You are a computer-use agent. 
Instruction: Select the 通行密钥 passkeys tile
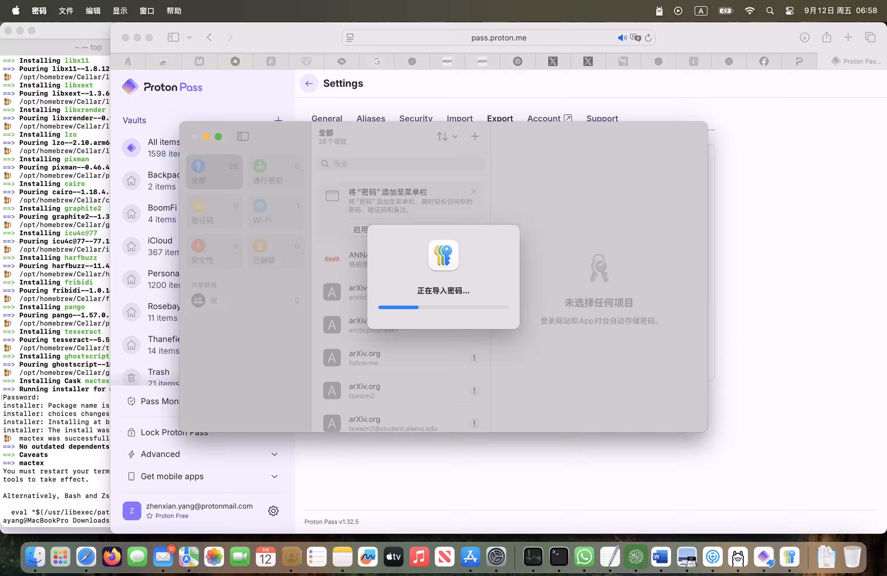point(276,172)
